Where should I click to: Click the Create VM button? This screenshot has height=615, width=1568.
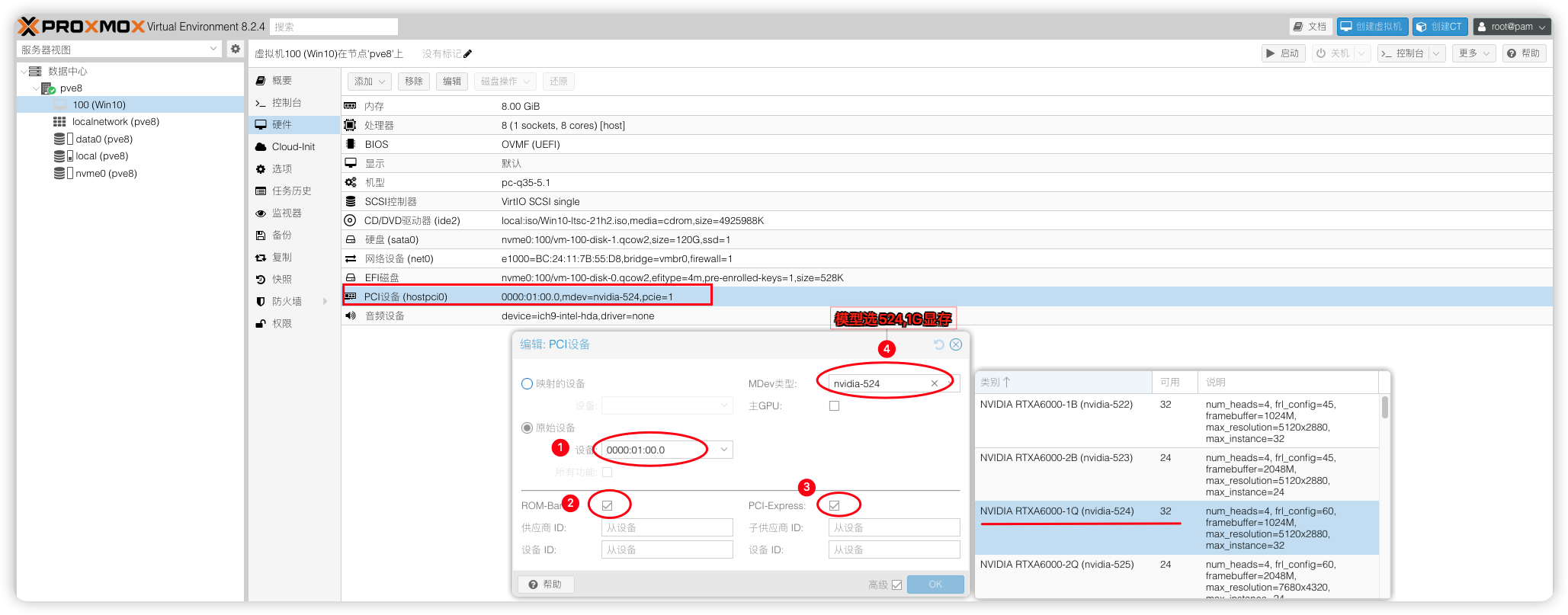1372,26
